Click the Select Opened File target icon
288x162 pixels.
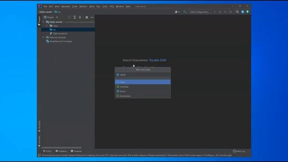tap(69, 17)
